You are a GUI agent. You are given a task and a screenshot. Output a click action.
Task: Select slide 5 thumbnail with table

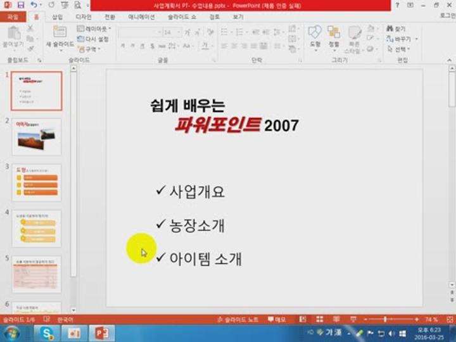coord(37,274)
